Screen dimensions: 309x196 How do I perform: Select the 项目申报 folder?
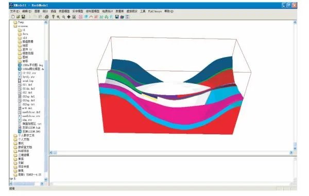tap(21, 167)
